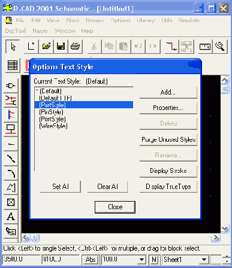This screenshot has height=268, width=232.
Task: Click the X coordinate field 3500.0
Action: click(21, 259)
